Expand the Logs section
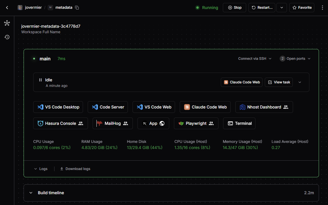 [x=41, y=169]
